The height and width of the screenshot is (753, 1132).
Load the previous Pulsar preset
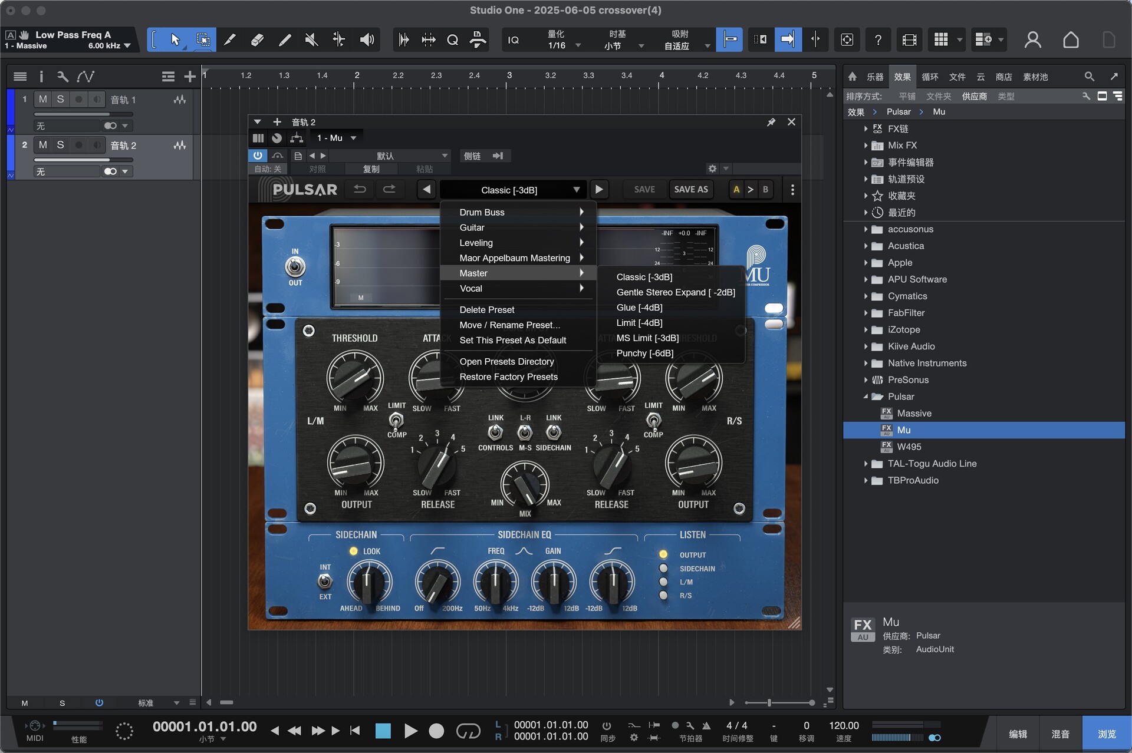coord(427,190)
